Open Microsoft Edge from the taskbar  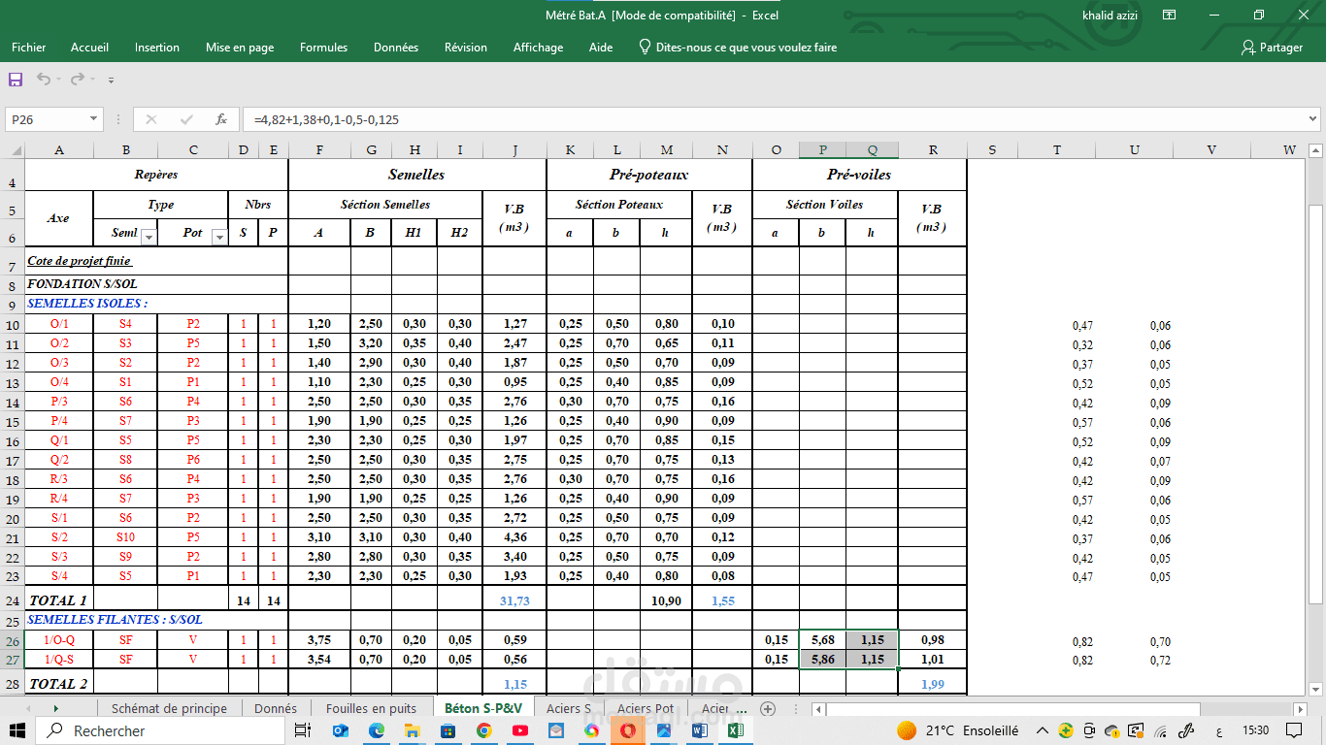click(377, 730)
